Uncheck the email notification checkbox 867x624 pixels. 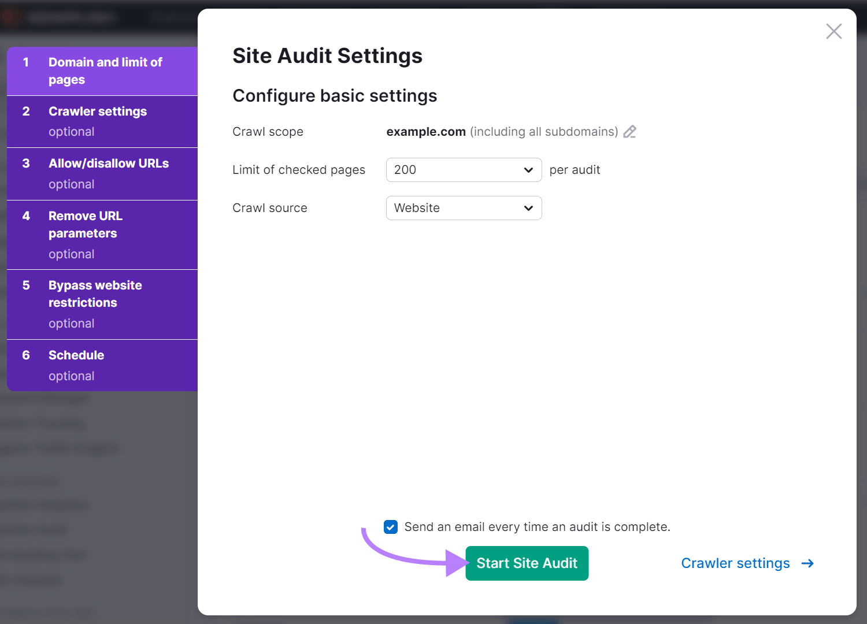point(391,526)
